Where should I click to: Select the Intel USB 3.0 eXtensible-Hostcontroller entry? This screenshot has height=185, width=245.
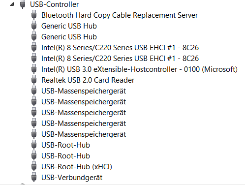click(x=139, y=69)
